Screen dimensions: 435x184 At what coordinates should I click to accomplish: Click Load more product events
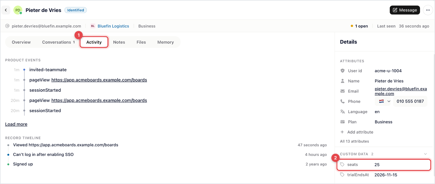coord(16,124)
